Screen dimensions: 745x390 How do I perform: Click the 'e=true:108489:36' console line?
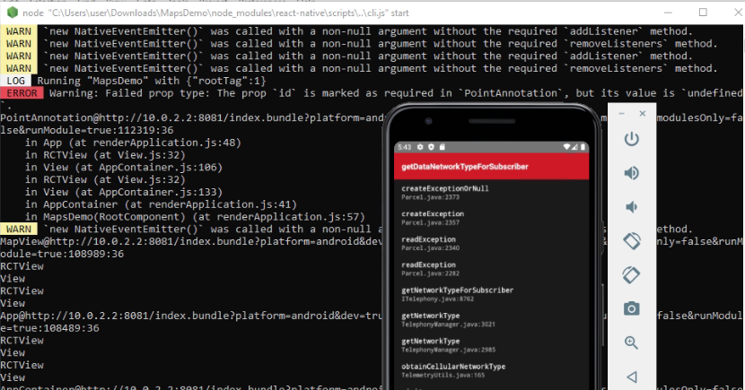[x=49, y=328]
